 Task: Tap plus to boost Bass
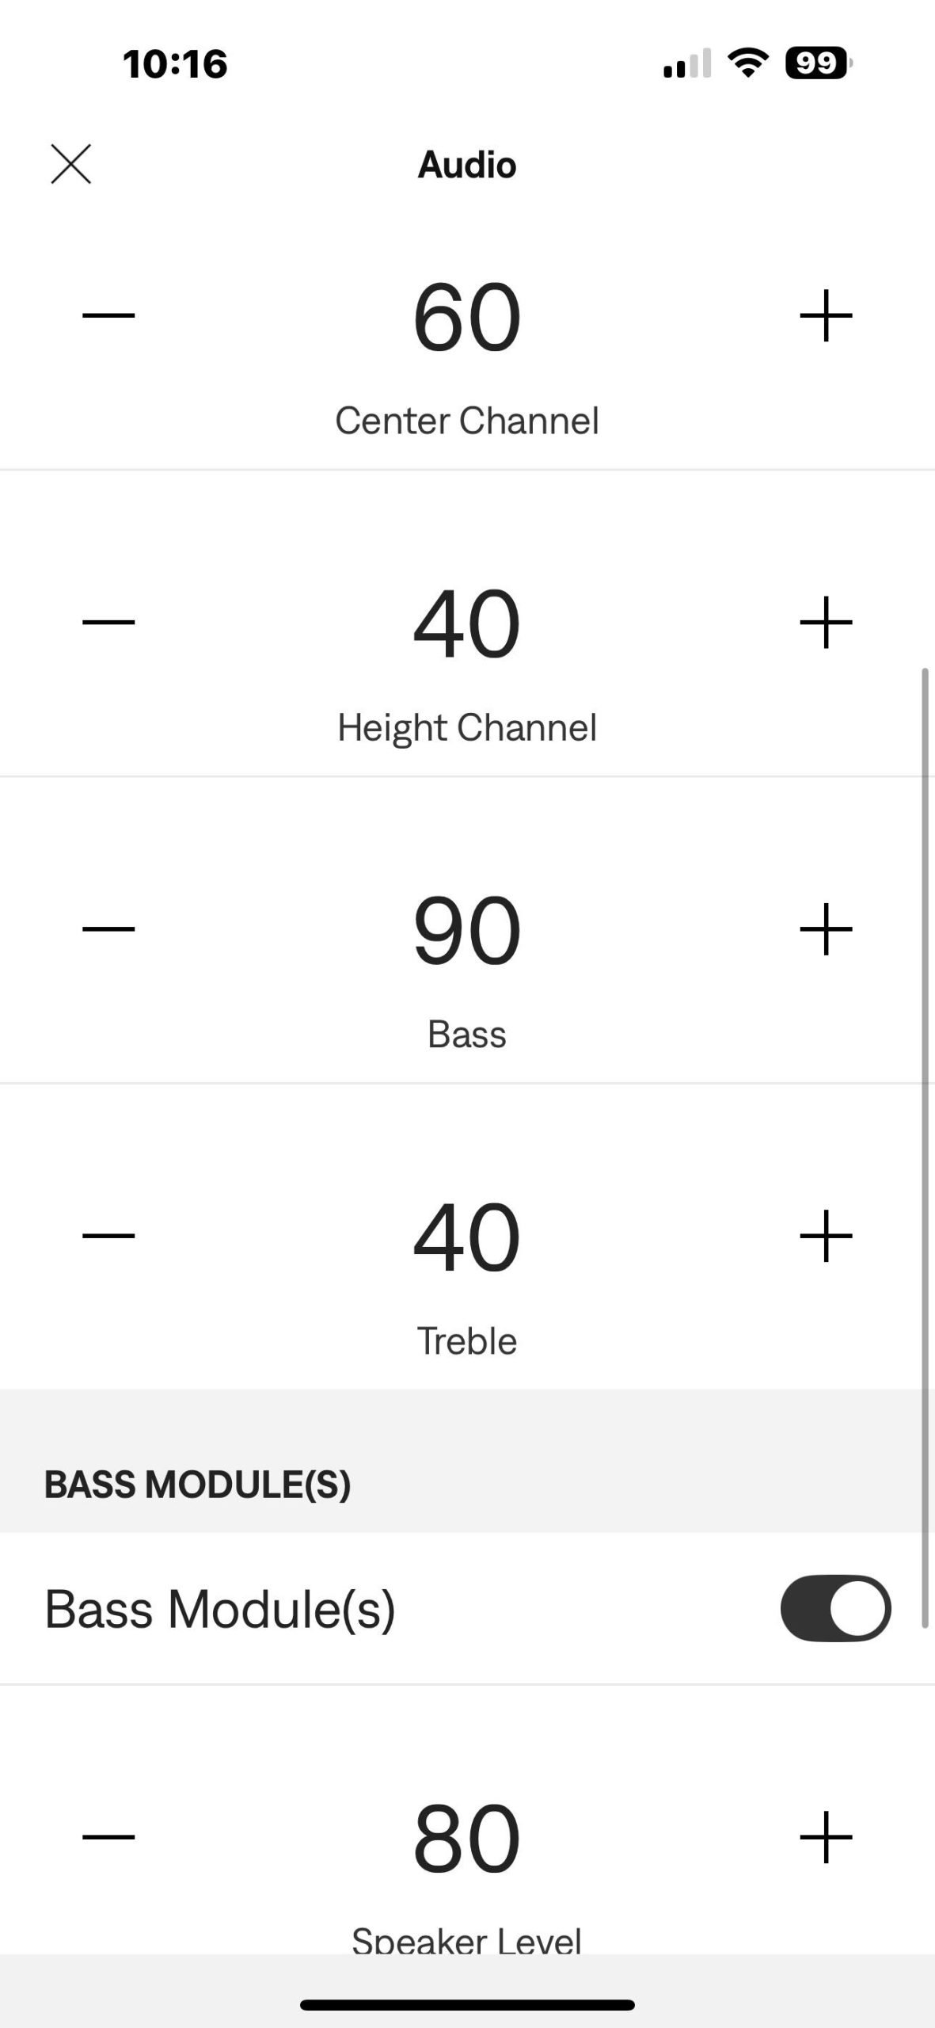(x=826, y=928)
